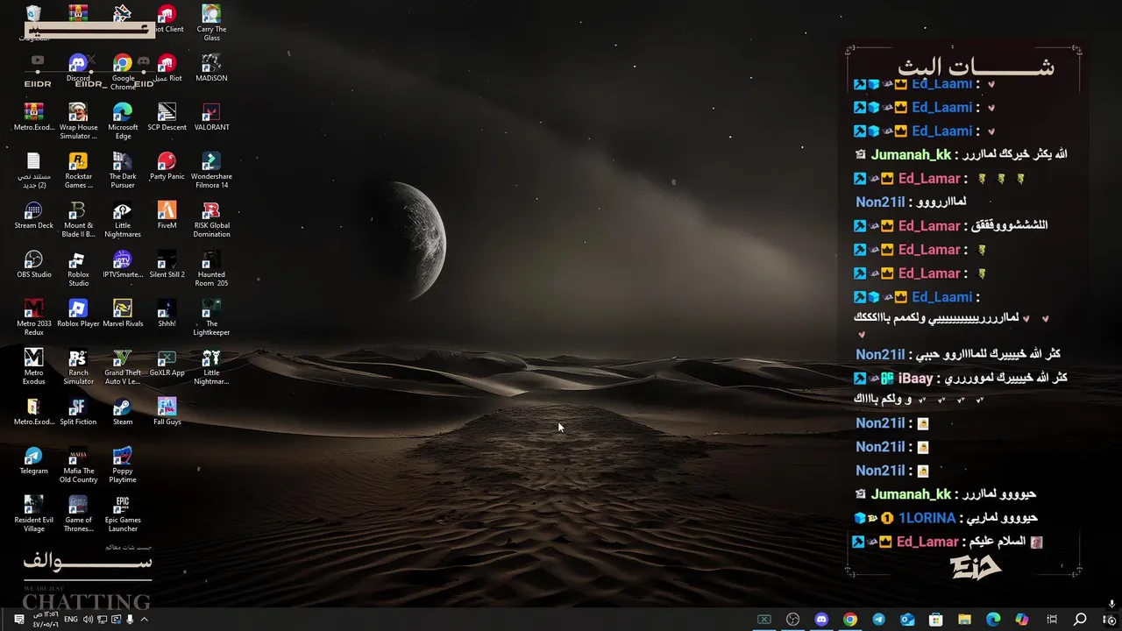This screenshot has height=631, width=1122.
Task: Toggle the microphone tray icon
Action: [x=130, y=620]
